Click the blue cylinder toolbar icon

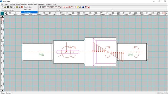(83, 7)
